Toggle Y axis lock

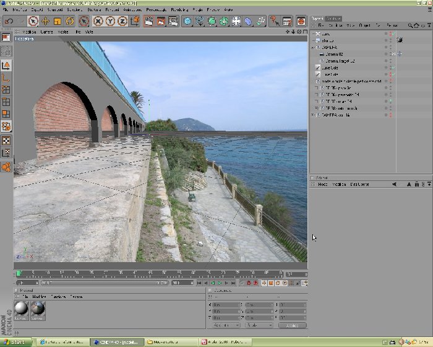pyautogui.click(x=110, y=21)
